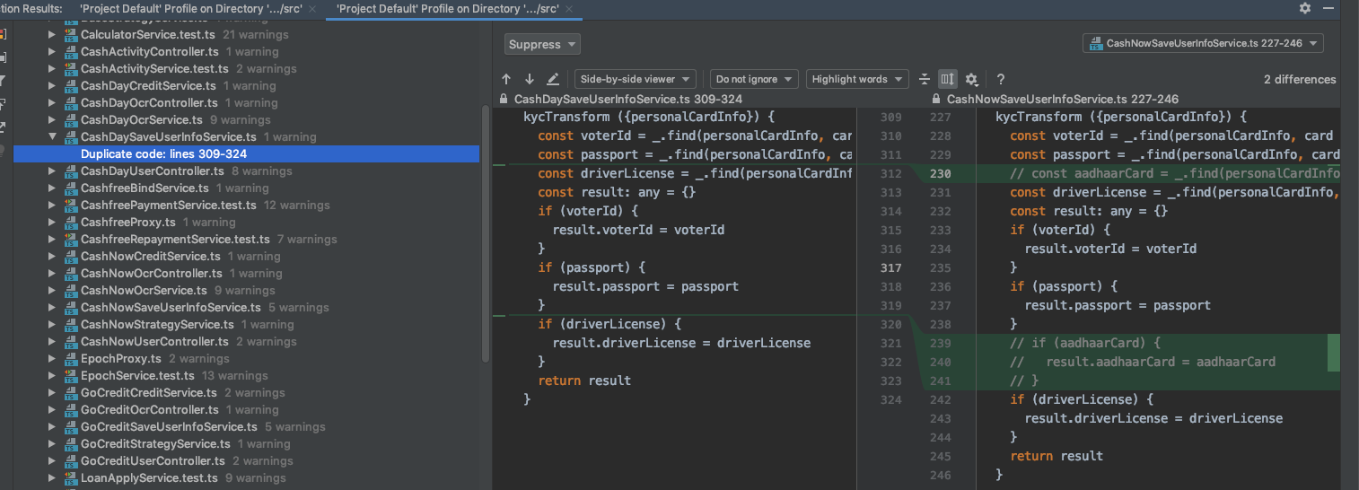
Task: Jump to previous difference with up arrow
Action: [x=506, y=79]
